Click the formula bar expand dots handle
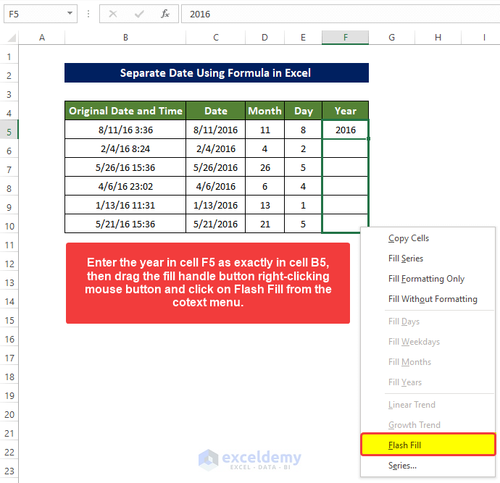Image resolution: width=500 pixels, height=483 pixels. (88, 14)
